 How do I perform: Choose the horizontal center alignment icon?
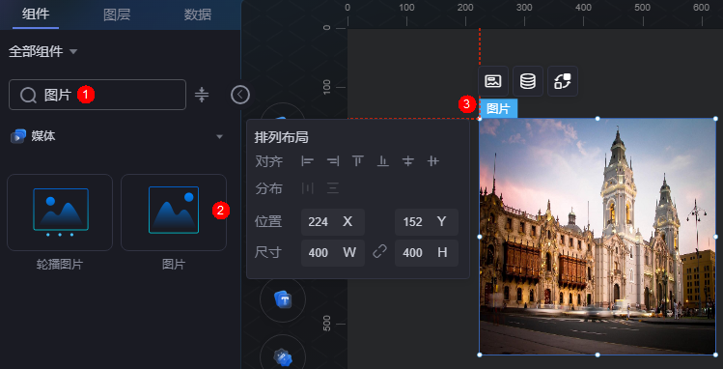click(x=408, y=161)
